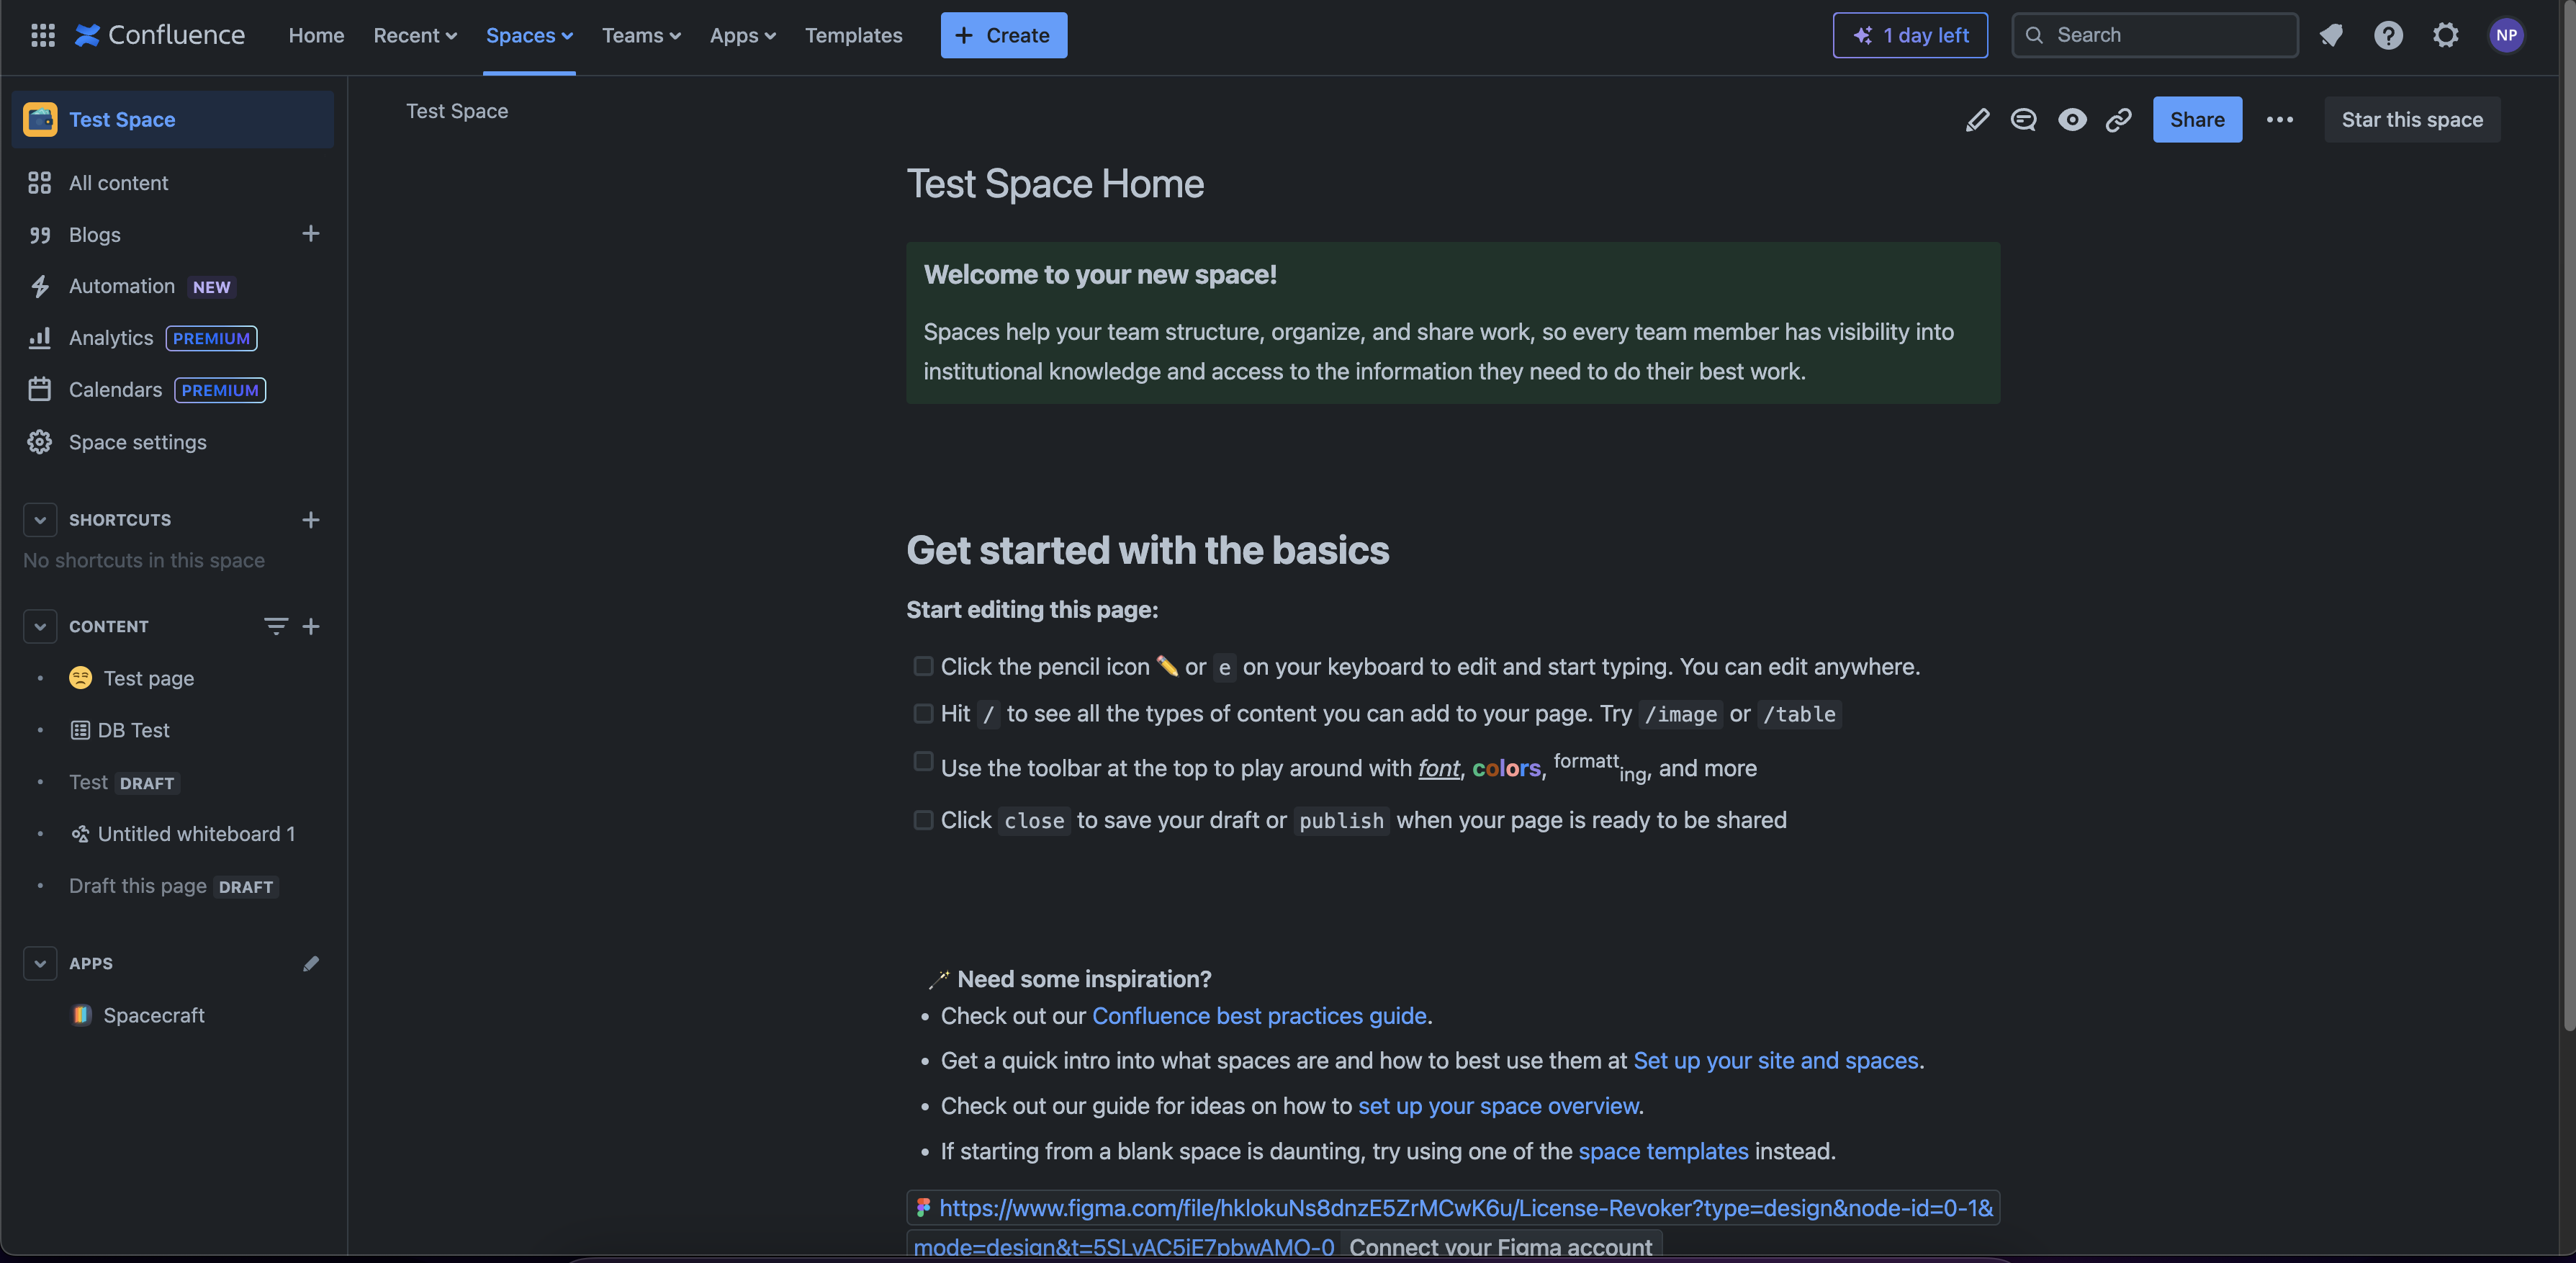This screenshot has width=2576, height=1263.
Task: Click the content filter icon in sidebar
Action: point(275,626)
